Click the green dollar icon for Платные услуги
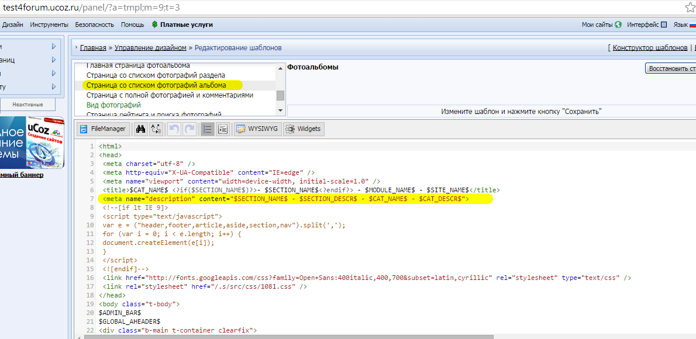 point(154,25)
